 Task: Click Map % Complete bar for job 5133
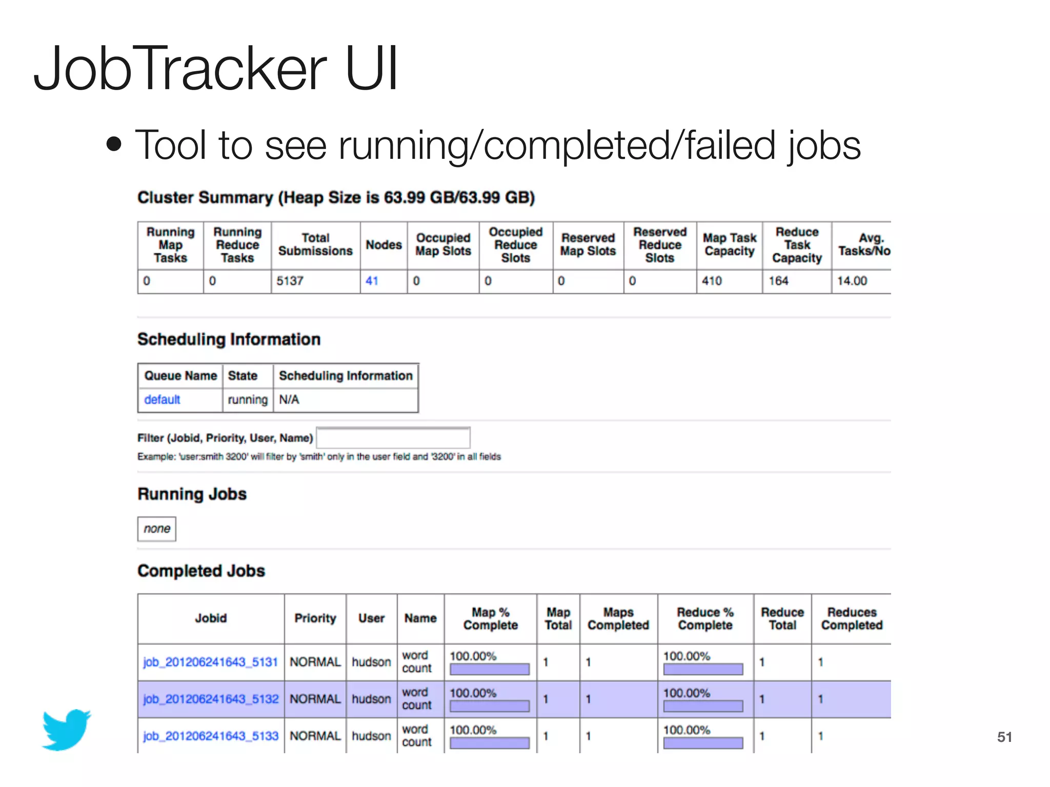tap(490, 743)
